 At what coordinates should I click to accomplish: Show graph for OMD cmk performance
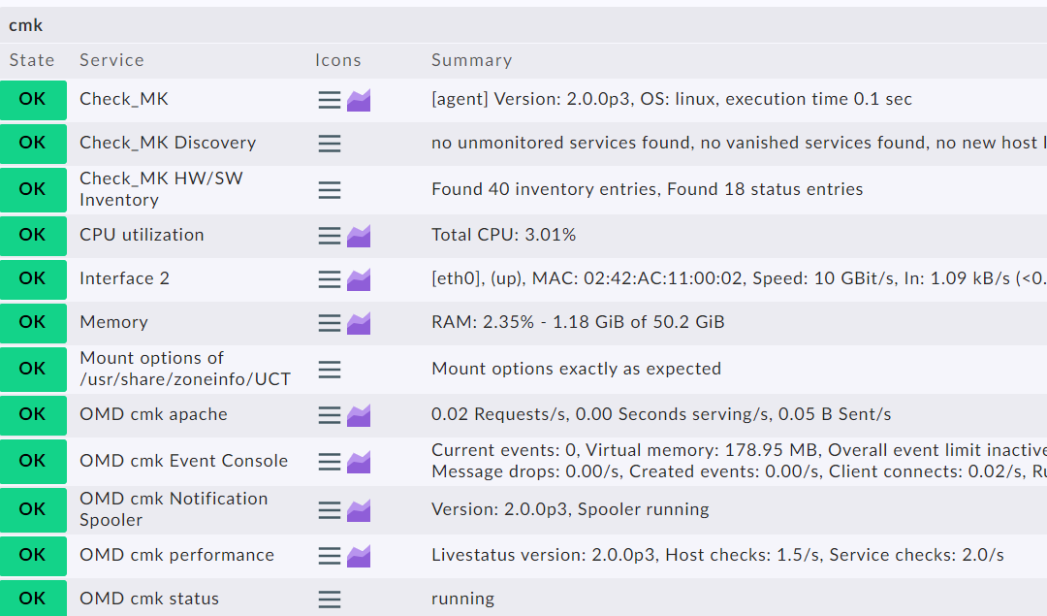(x=359, y=556)
